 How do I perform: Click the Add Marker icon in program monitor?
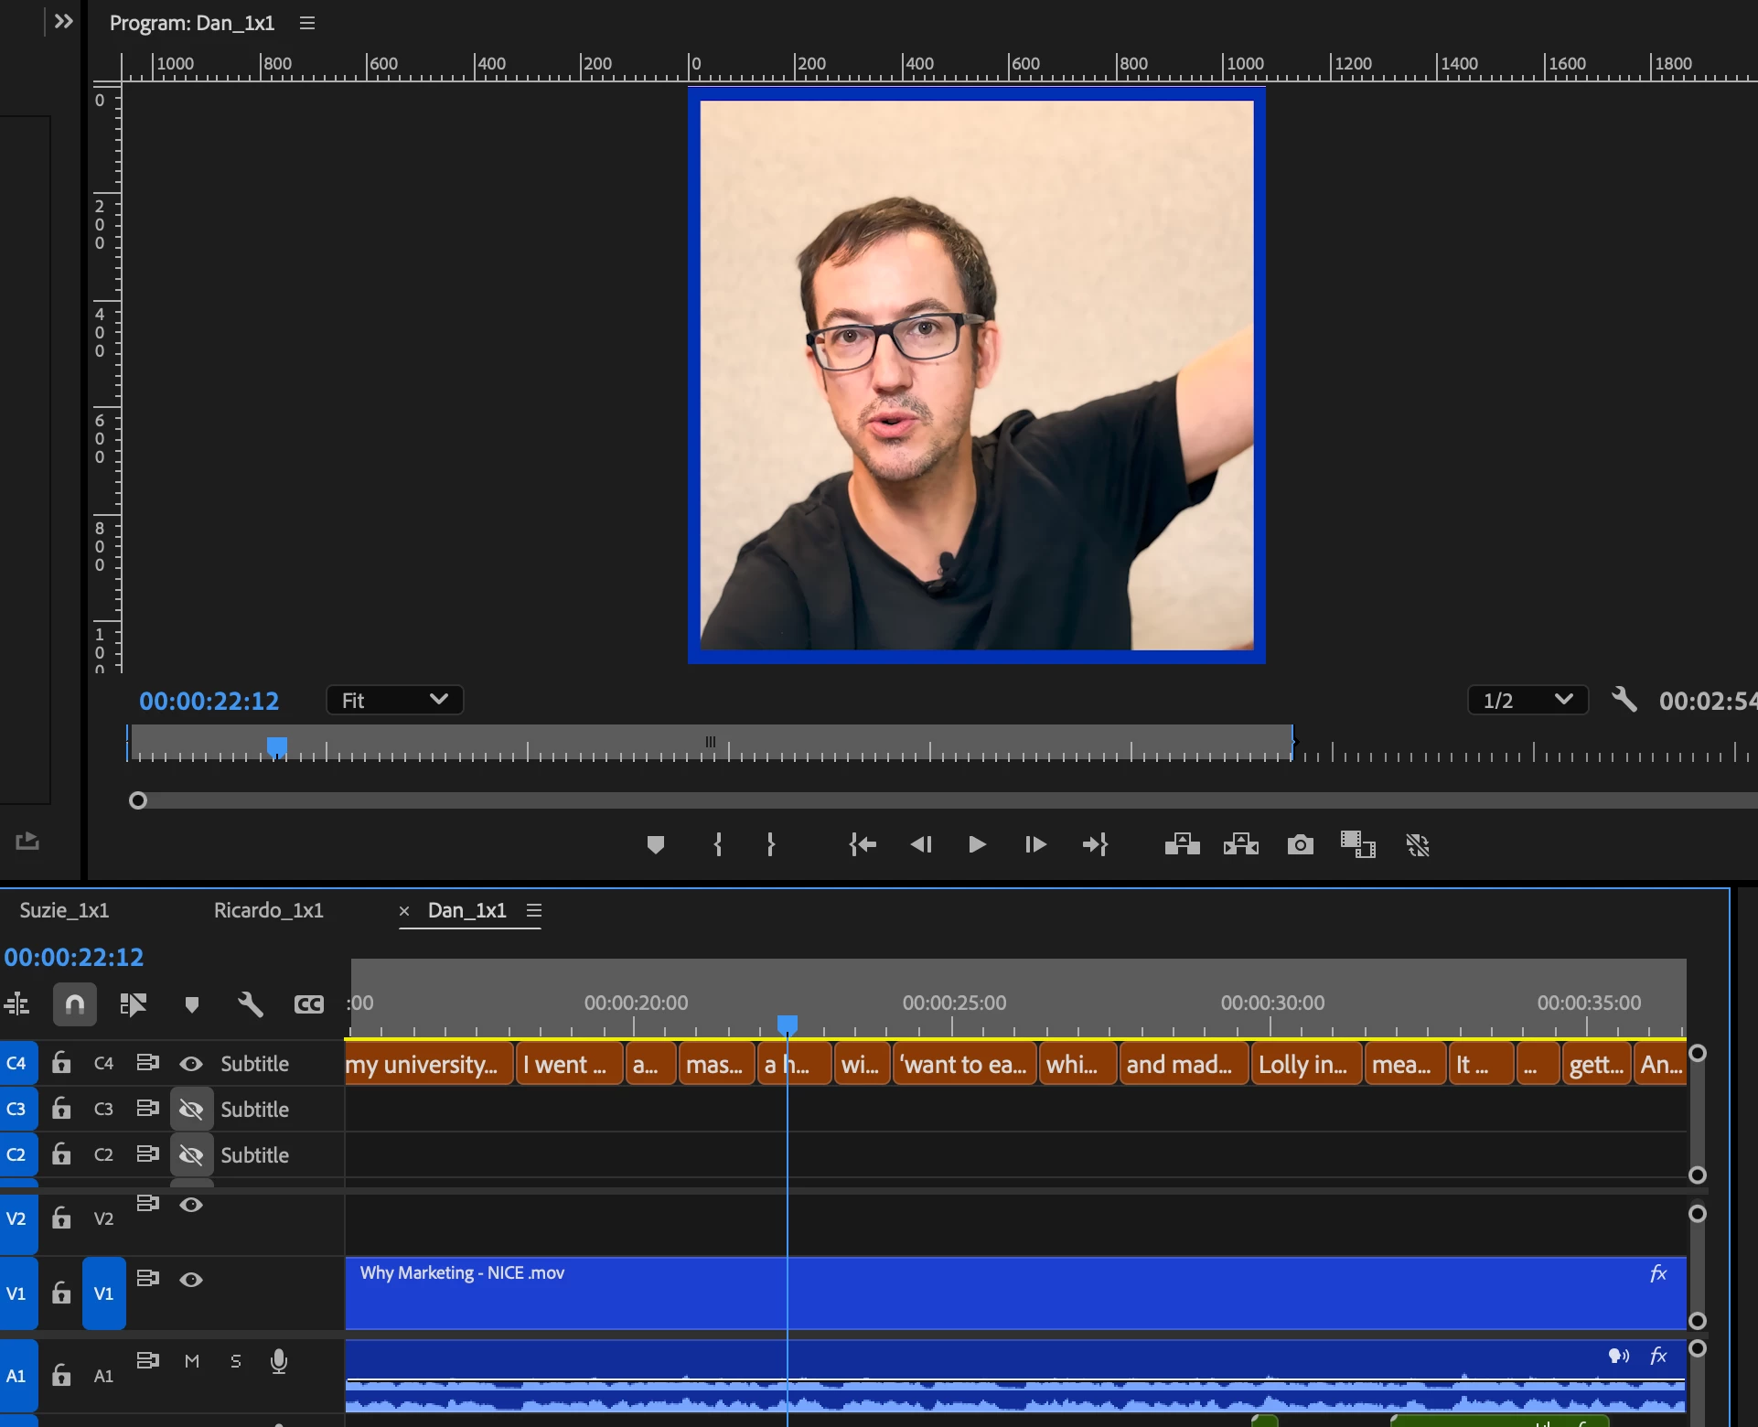tap(655, 844)
